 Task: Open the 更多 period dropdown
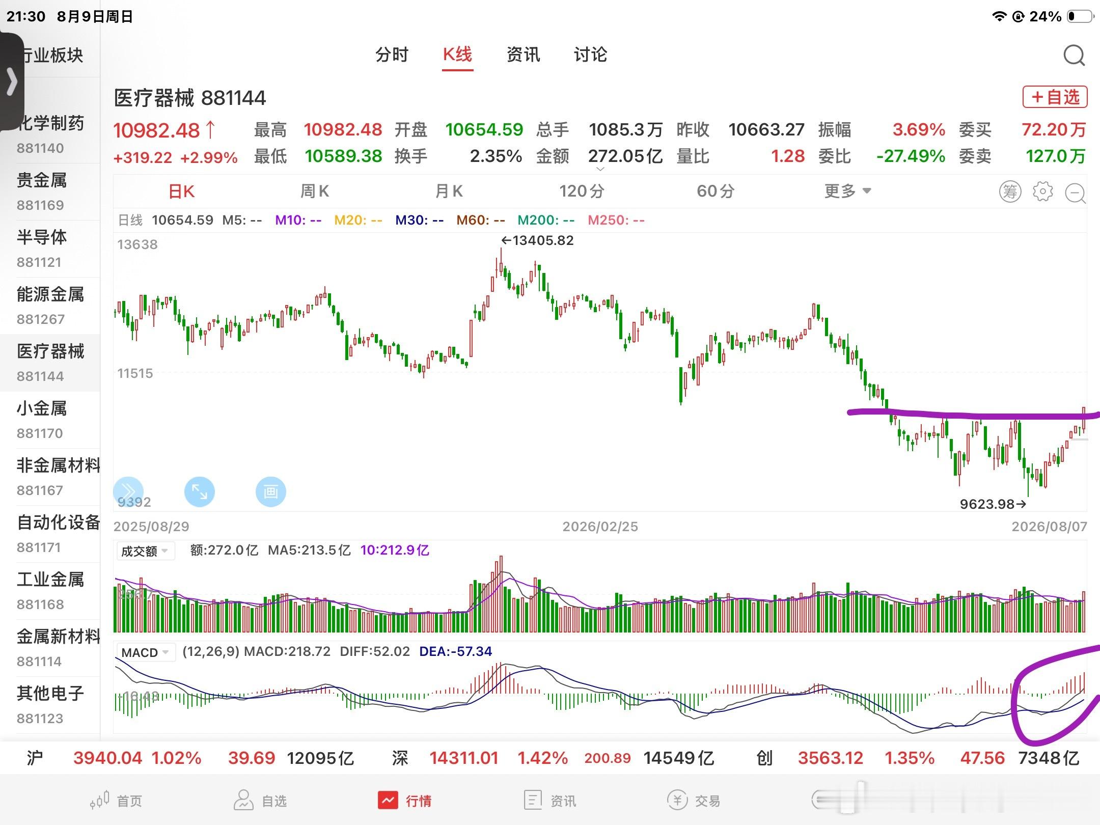click(848, 191)
